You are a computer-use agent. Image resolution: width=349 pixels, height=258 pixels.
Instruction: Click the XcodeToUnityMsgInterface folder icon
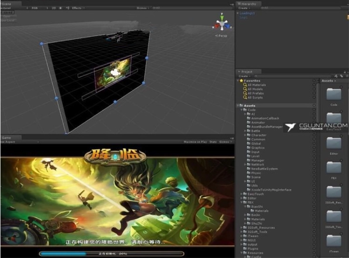point(249,190)
